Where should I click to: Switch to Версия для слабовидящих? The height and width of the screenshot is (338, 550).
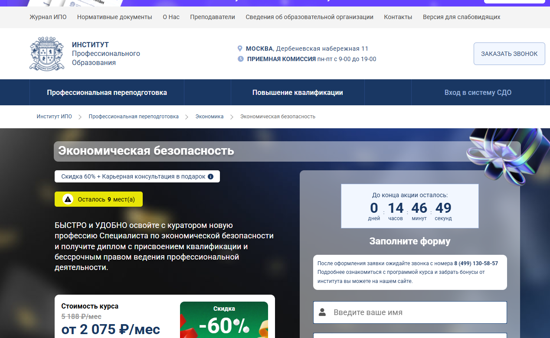click(462, 17)
